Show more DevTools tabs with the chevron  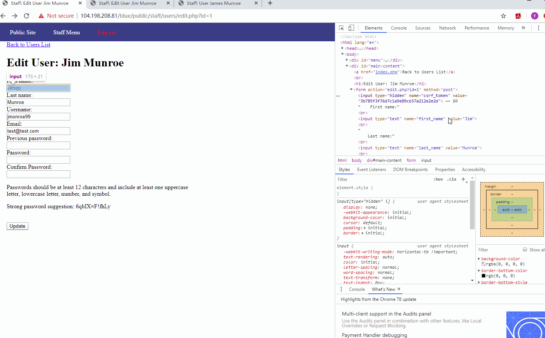523,28
